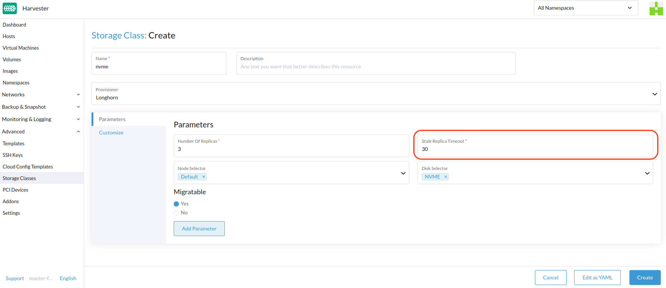Open Virtual Machines in sidebar
The width and height of the screenshot is (666, 288).
click(41, 48)
